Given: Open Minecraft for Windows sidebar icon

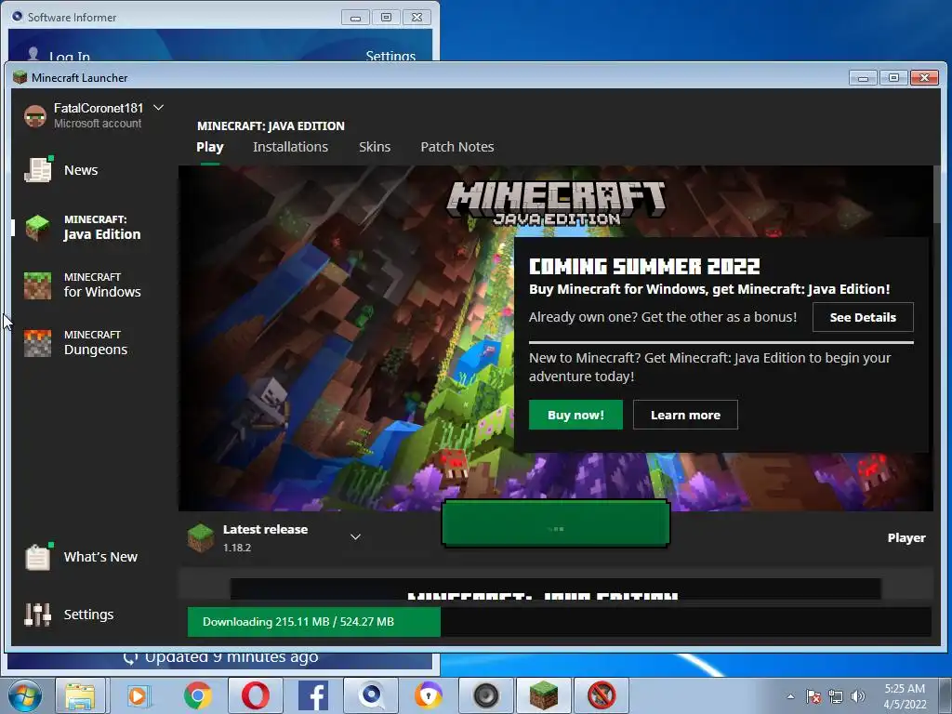Looking at the screenshot, I should pyautogui.click(x=37, y=284).
